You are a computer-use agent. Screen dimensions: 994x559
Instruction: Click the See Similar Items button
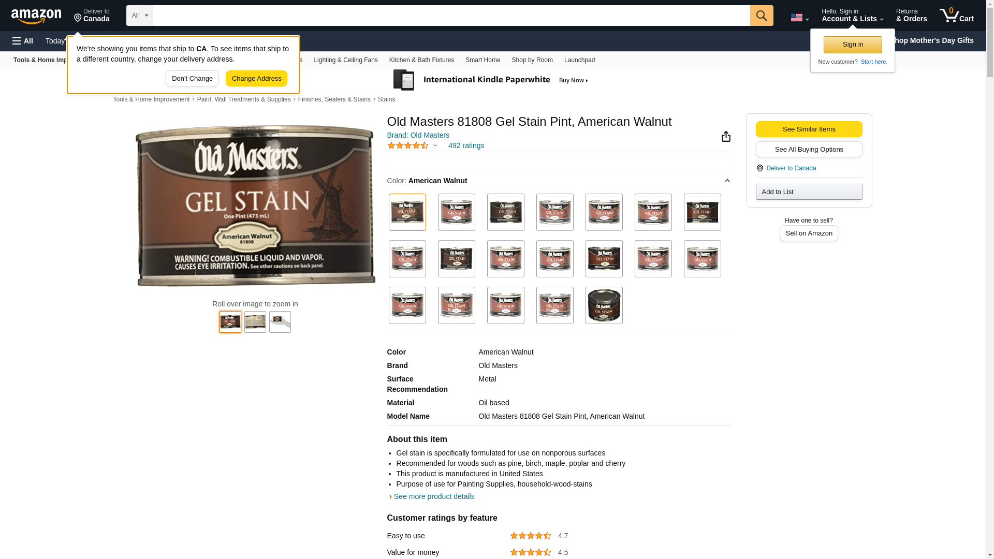[x=809, y=129]
